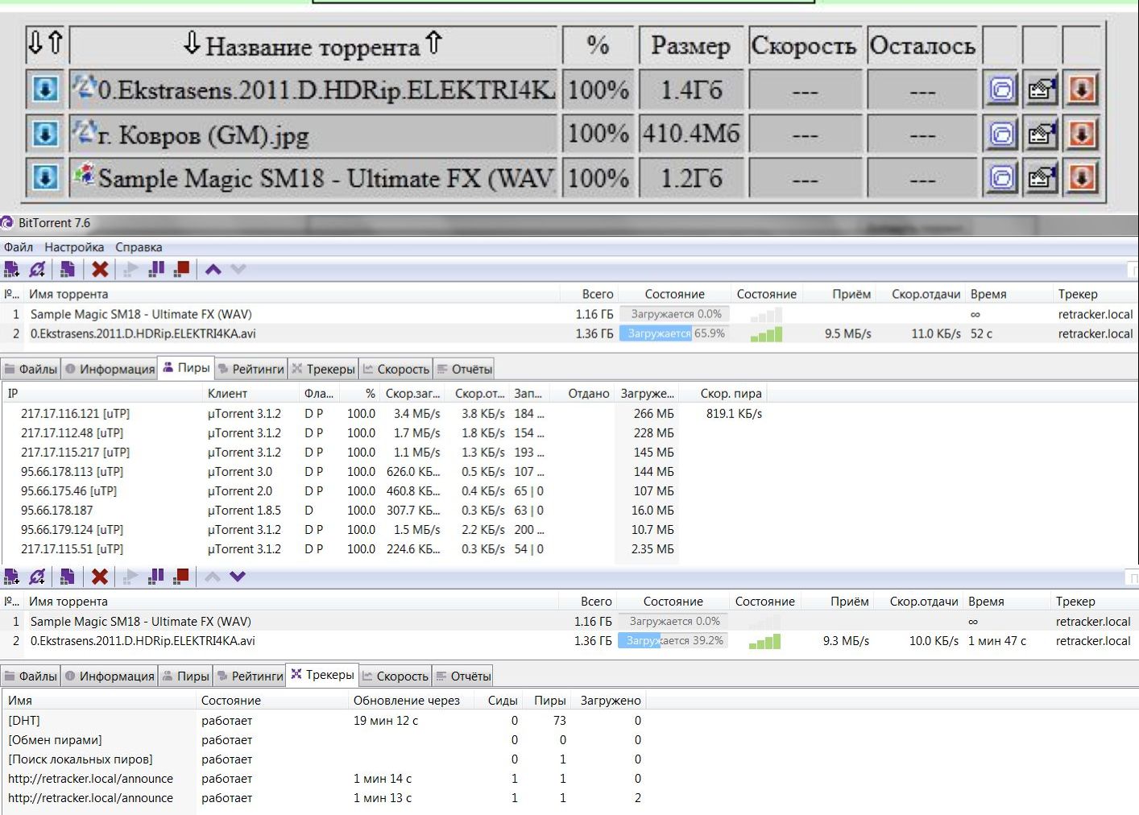Select the [Обмен пирами] tracker row
Image resolution: width=1139 pixels, height=815 pixels.
pyautogui.click(x=325, y=740)
